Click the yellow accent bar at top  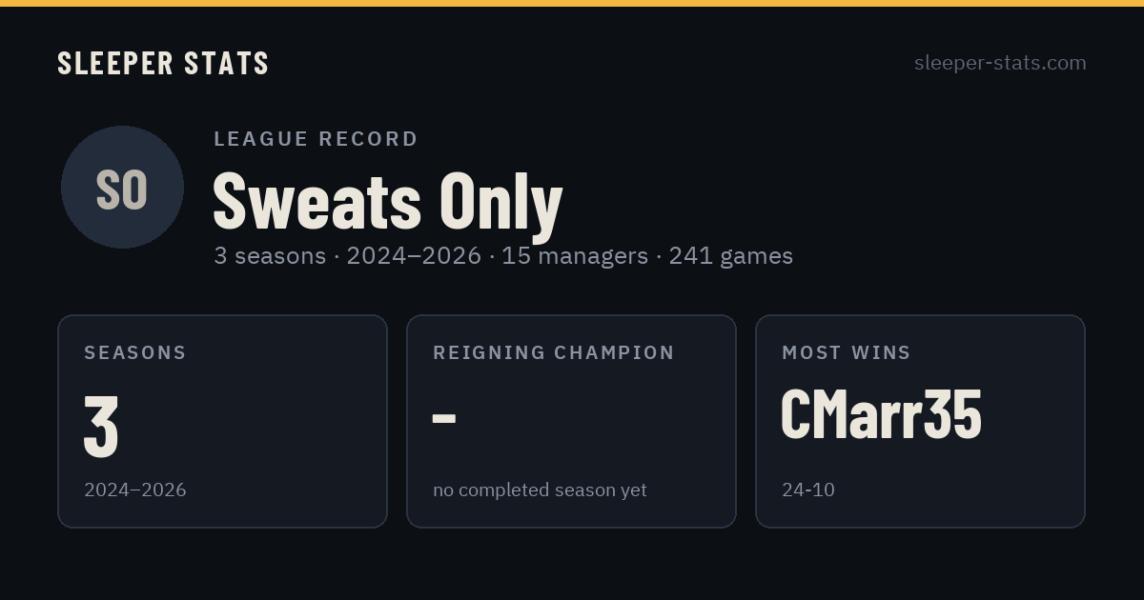click(572, 3)
